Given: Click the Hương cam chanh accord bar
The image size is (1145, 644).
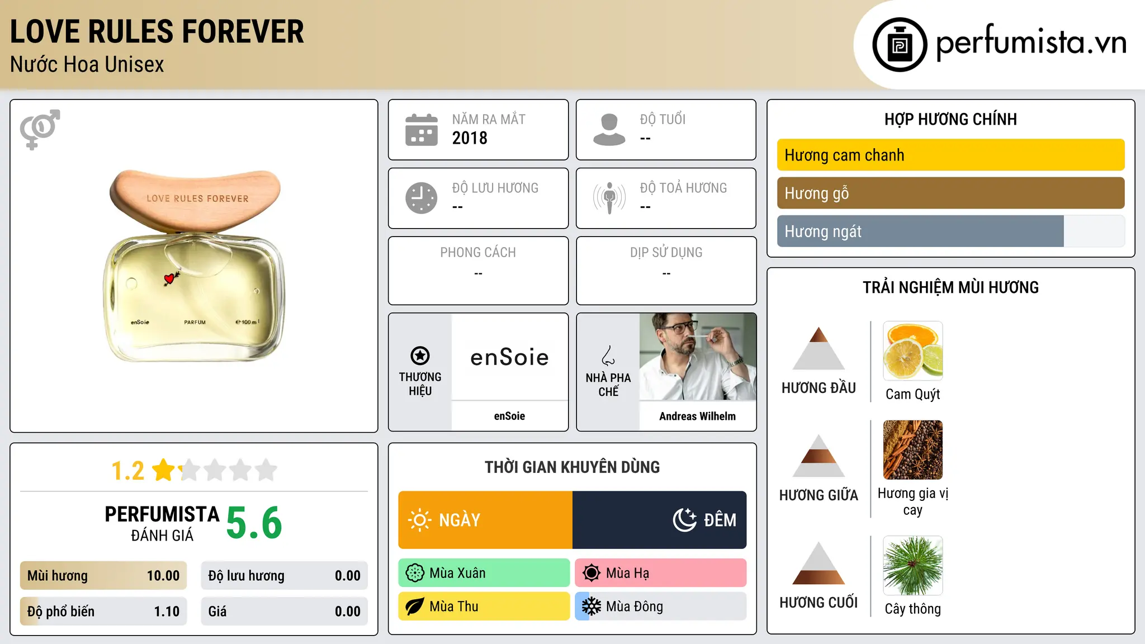Looking at the screenshot, I should [951, 155].
